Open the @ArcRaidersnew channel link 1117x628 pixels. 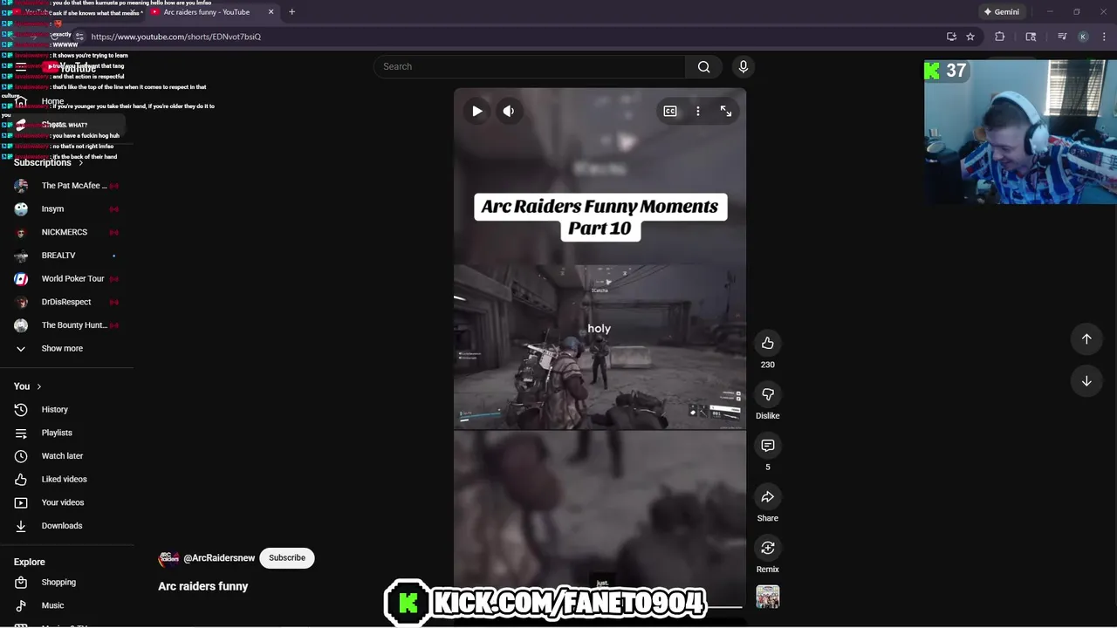click(219, 558)
